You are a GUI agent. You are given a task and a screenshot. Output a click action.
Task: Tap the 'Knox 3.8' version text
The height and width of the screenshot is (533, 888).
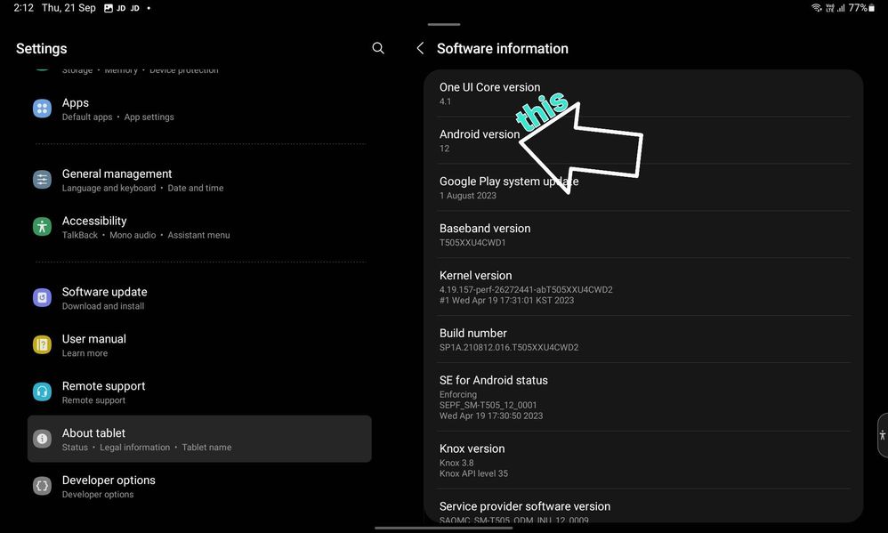coord(456,463)
